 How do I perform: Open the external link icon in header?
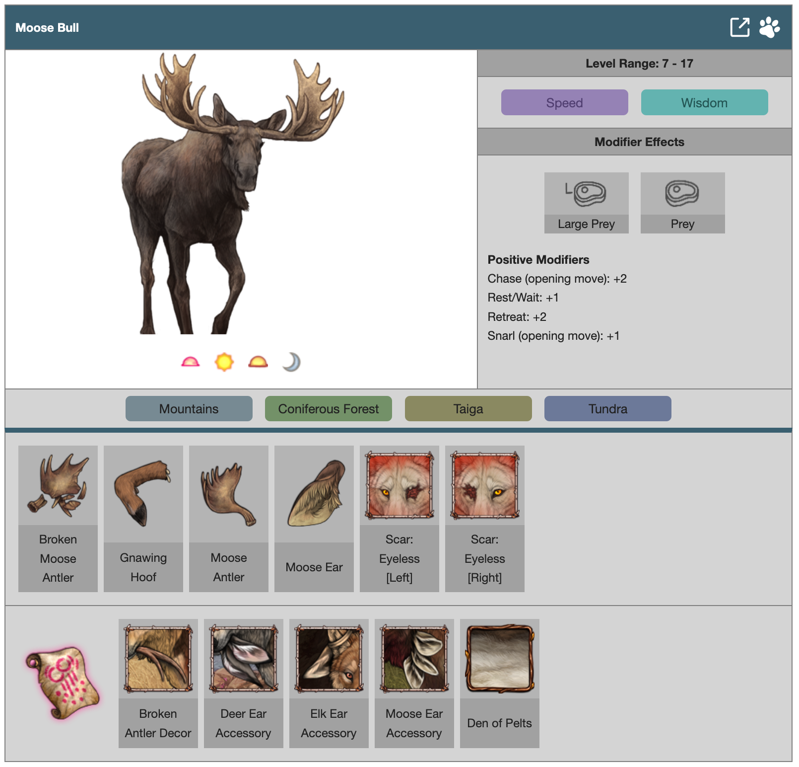[x=739, y=27]
